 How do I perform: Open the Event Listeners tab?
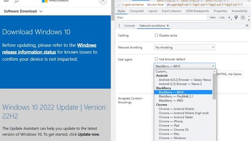[171, 11]
